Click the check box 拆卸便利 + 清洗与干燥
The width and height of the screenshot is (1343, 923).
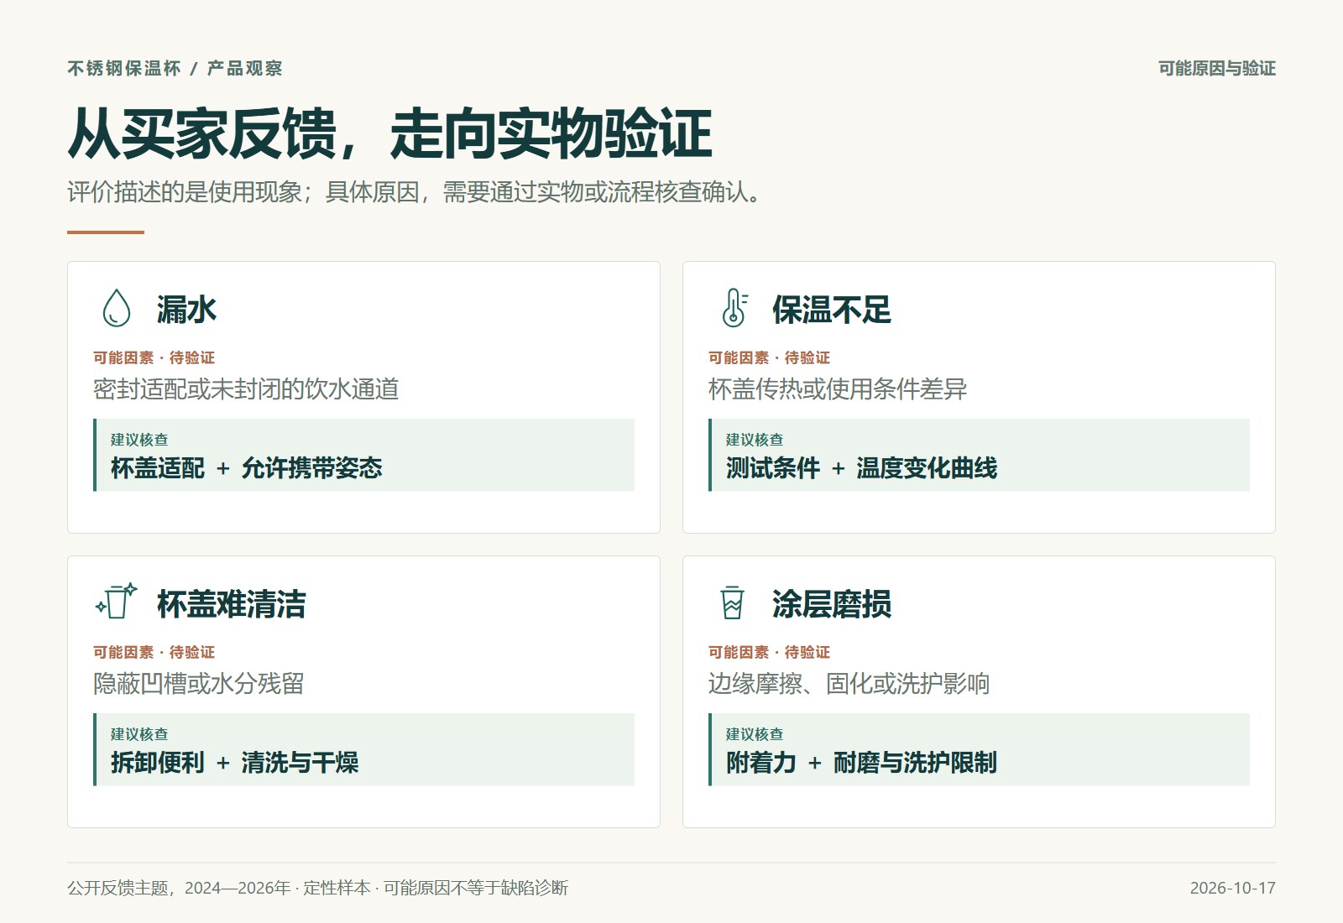coord(364,749)
